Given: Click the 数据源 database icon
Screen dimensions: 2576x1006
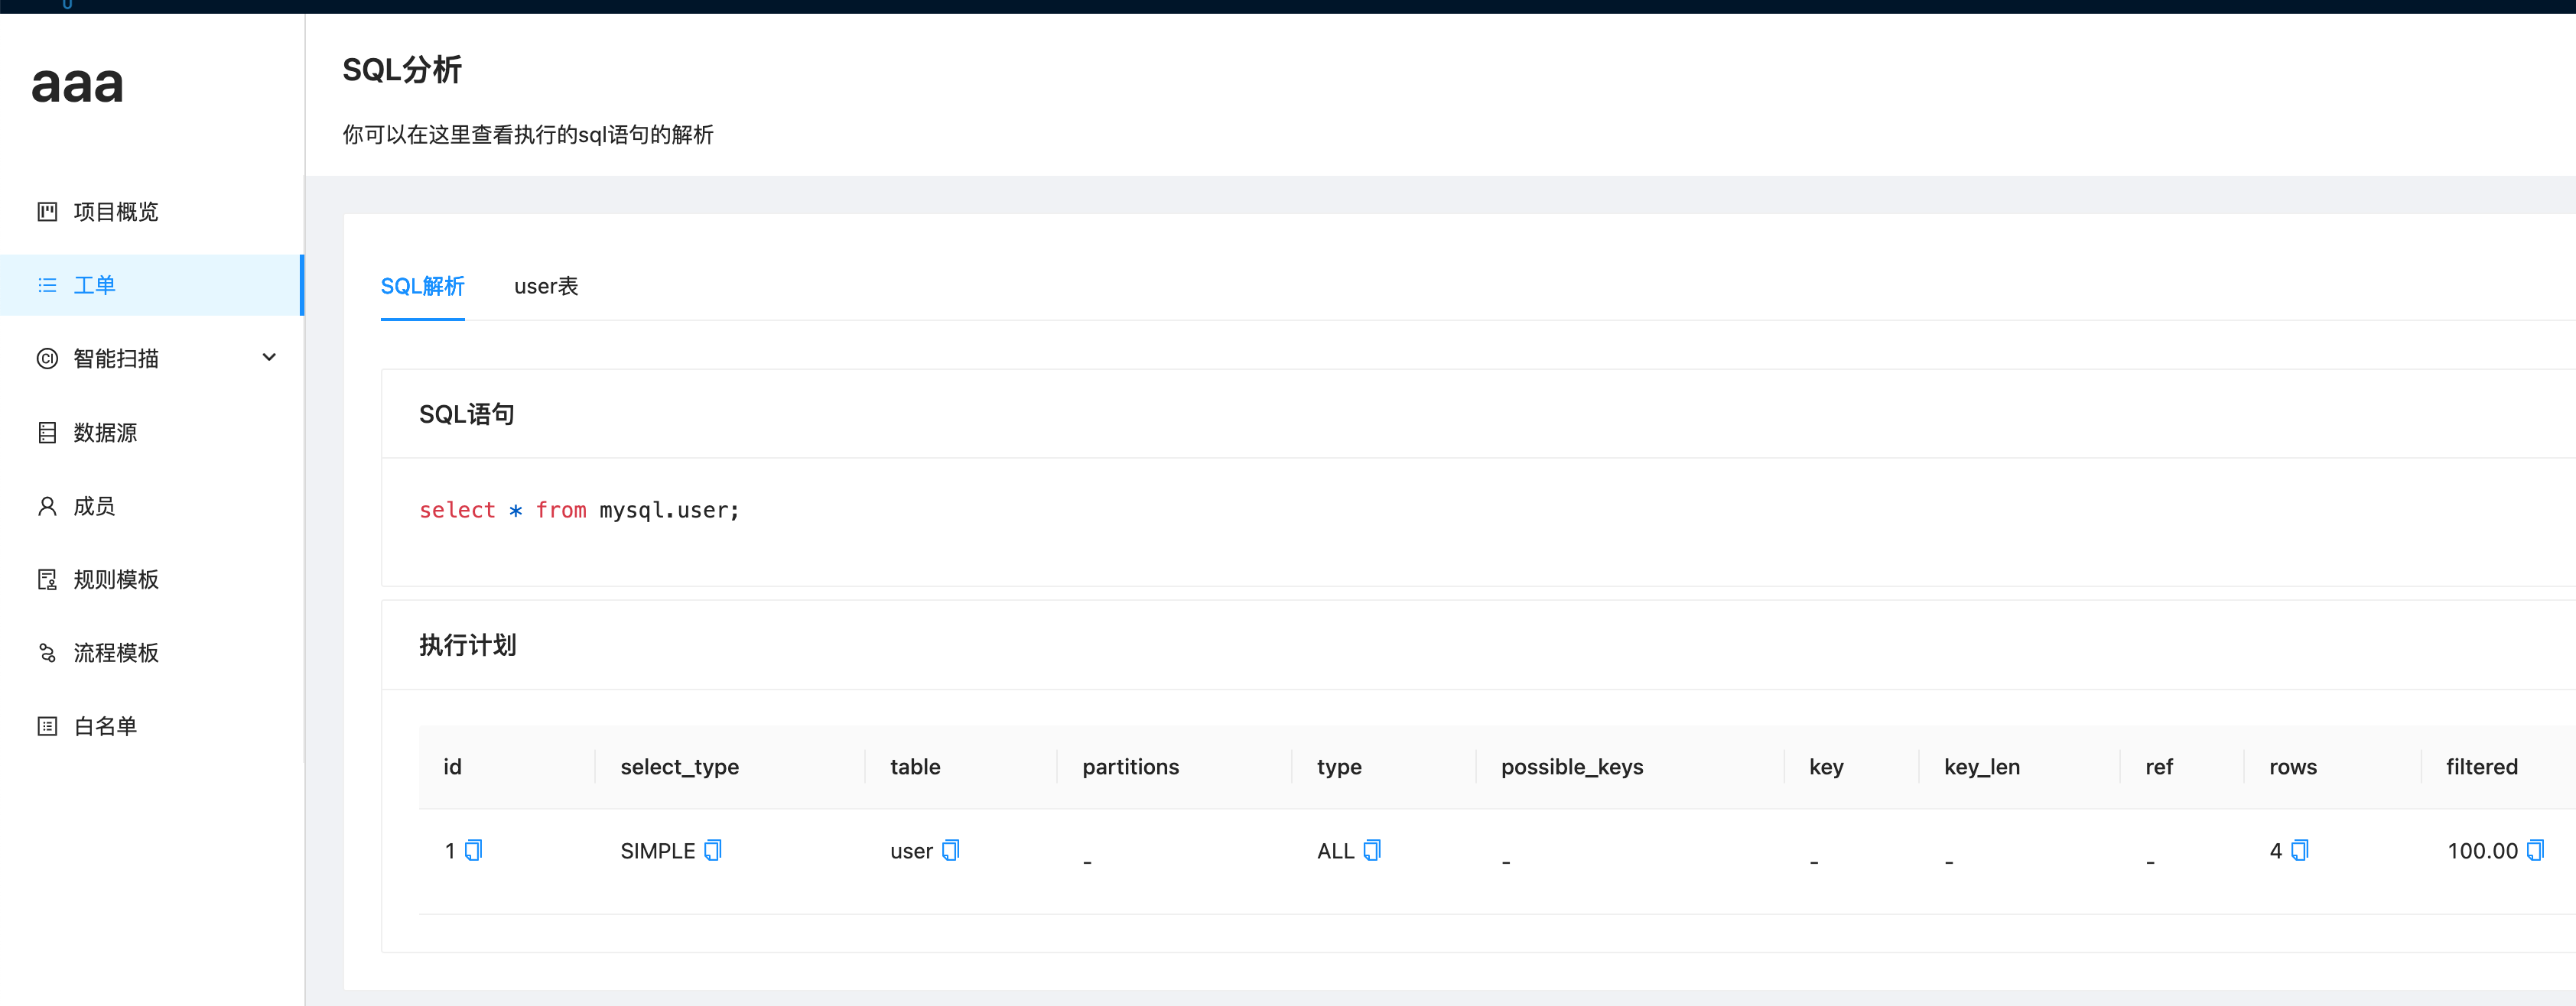Looking at the screenshot, I should pos(47,433).
